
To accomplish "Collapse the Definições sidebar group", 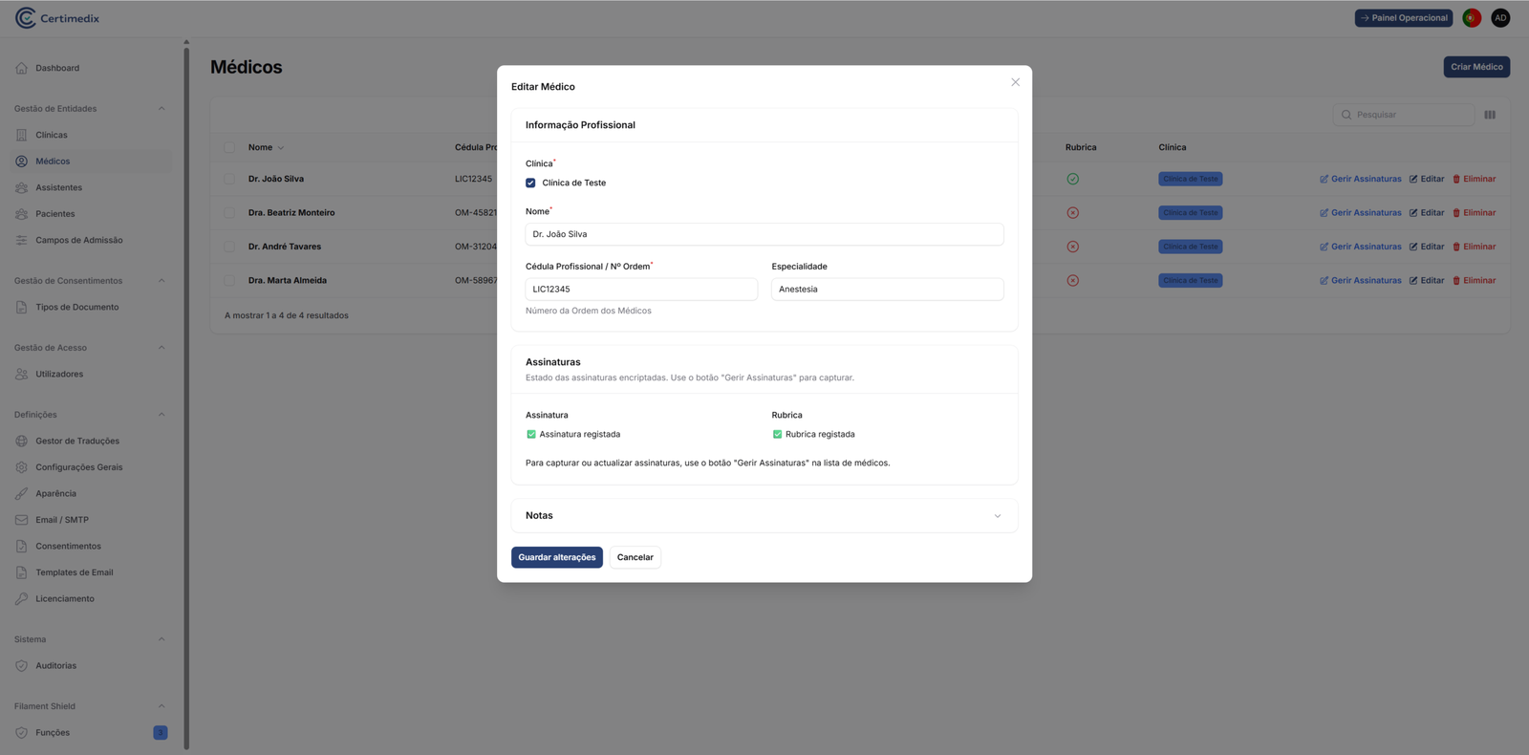I will point(161,415).
